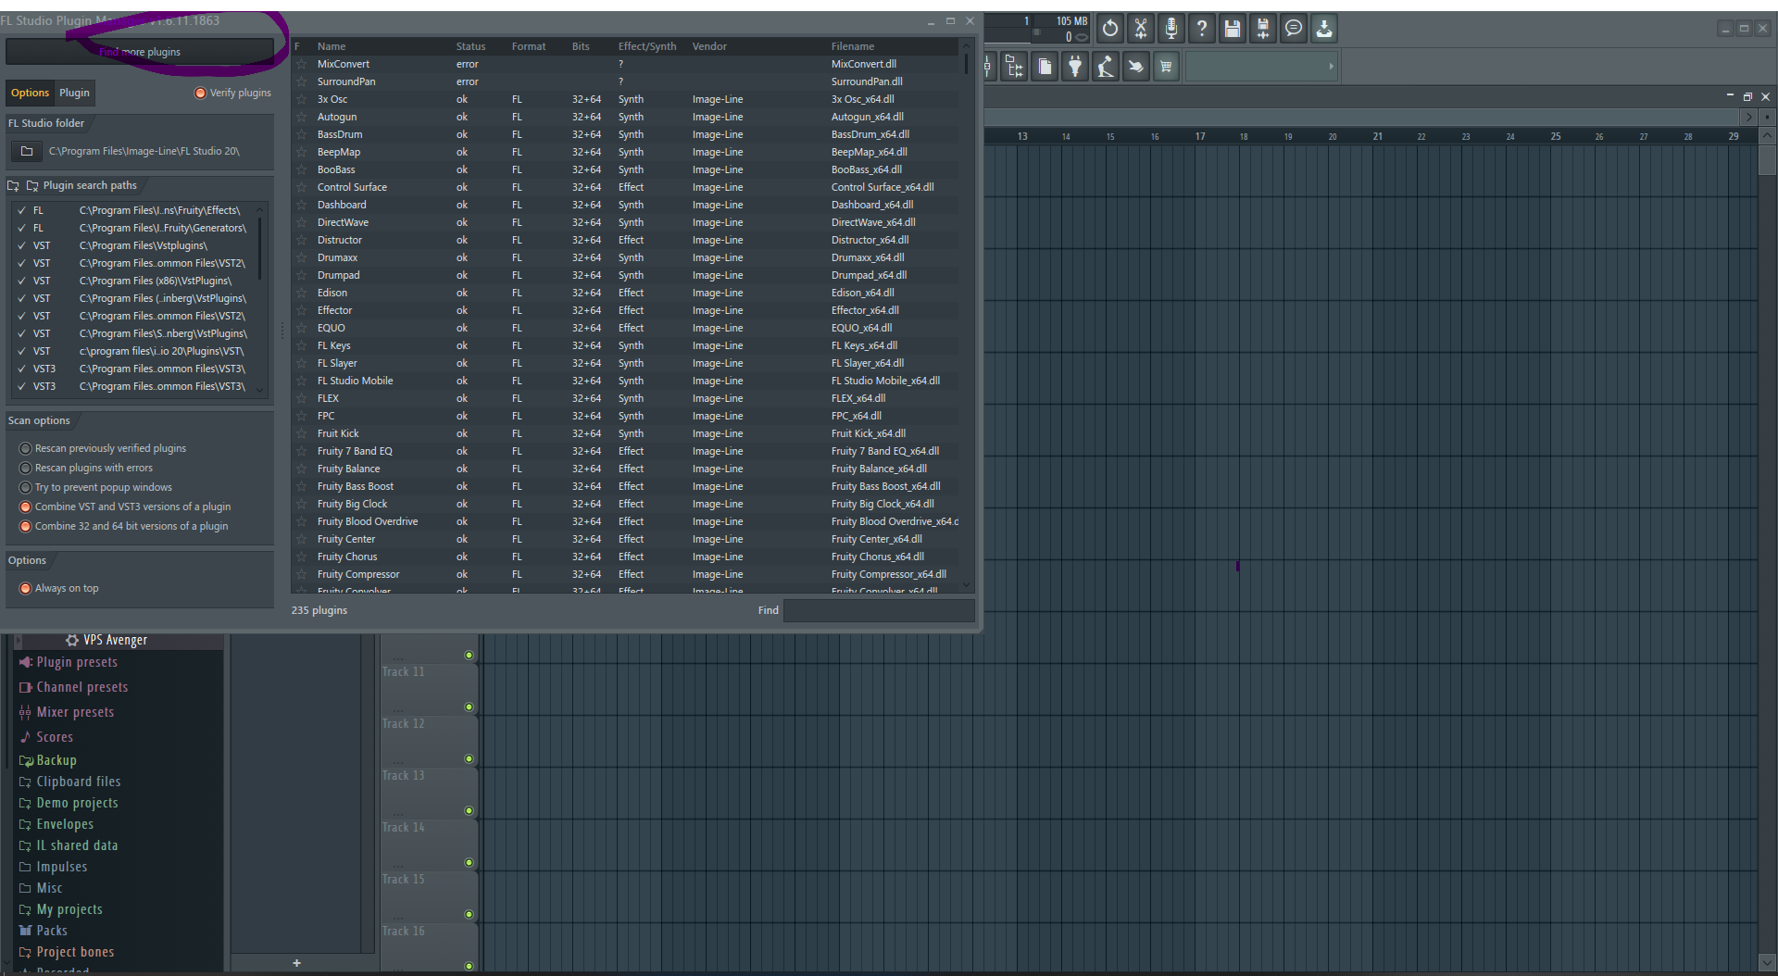Switch to the Plugin tab
This screenshot has height=976, width=1778.
74,93
